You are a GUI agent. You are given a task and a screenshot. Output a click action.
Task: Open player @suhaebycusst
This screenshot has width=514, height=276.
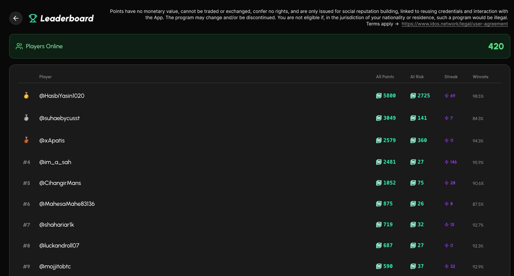[x=60, y=118]
